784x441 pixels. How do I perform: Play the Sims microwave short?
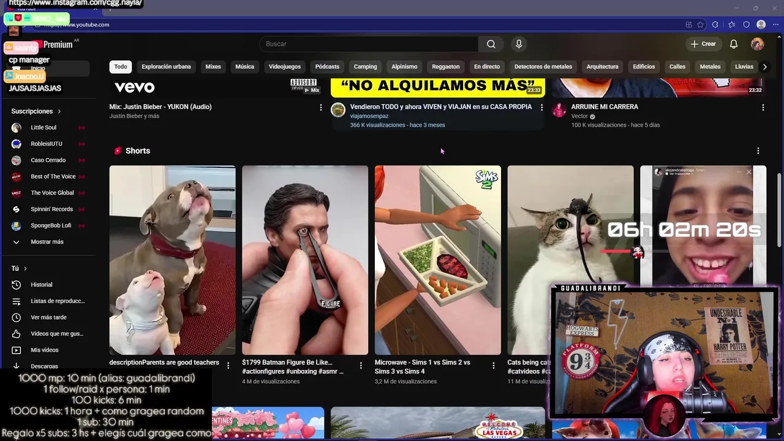point(438,260)
